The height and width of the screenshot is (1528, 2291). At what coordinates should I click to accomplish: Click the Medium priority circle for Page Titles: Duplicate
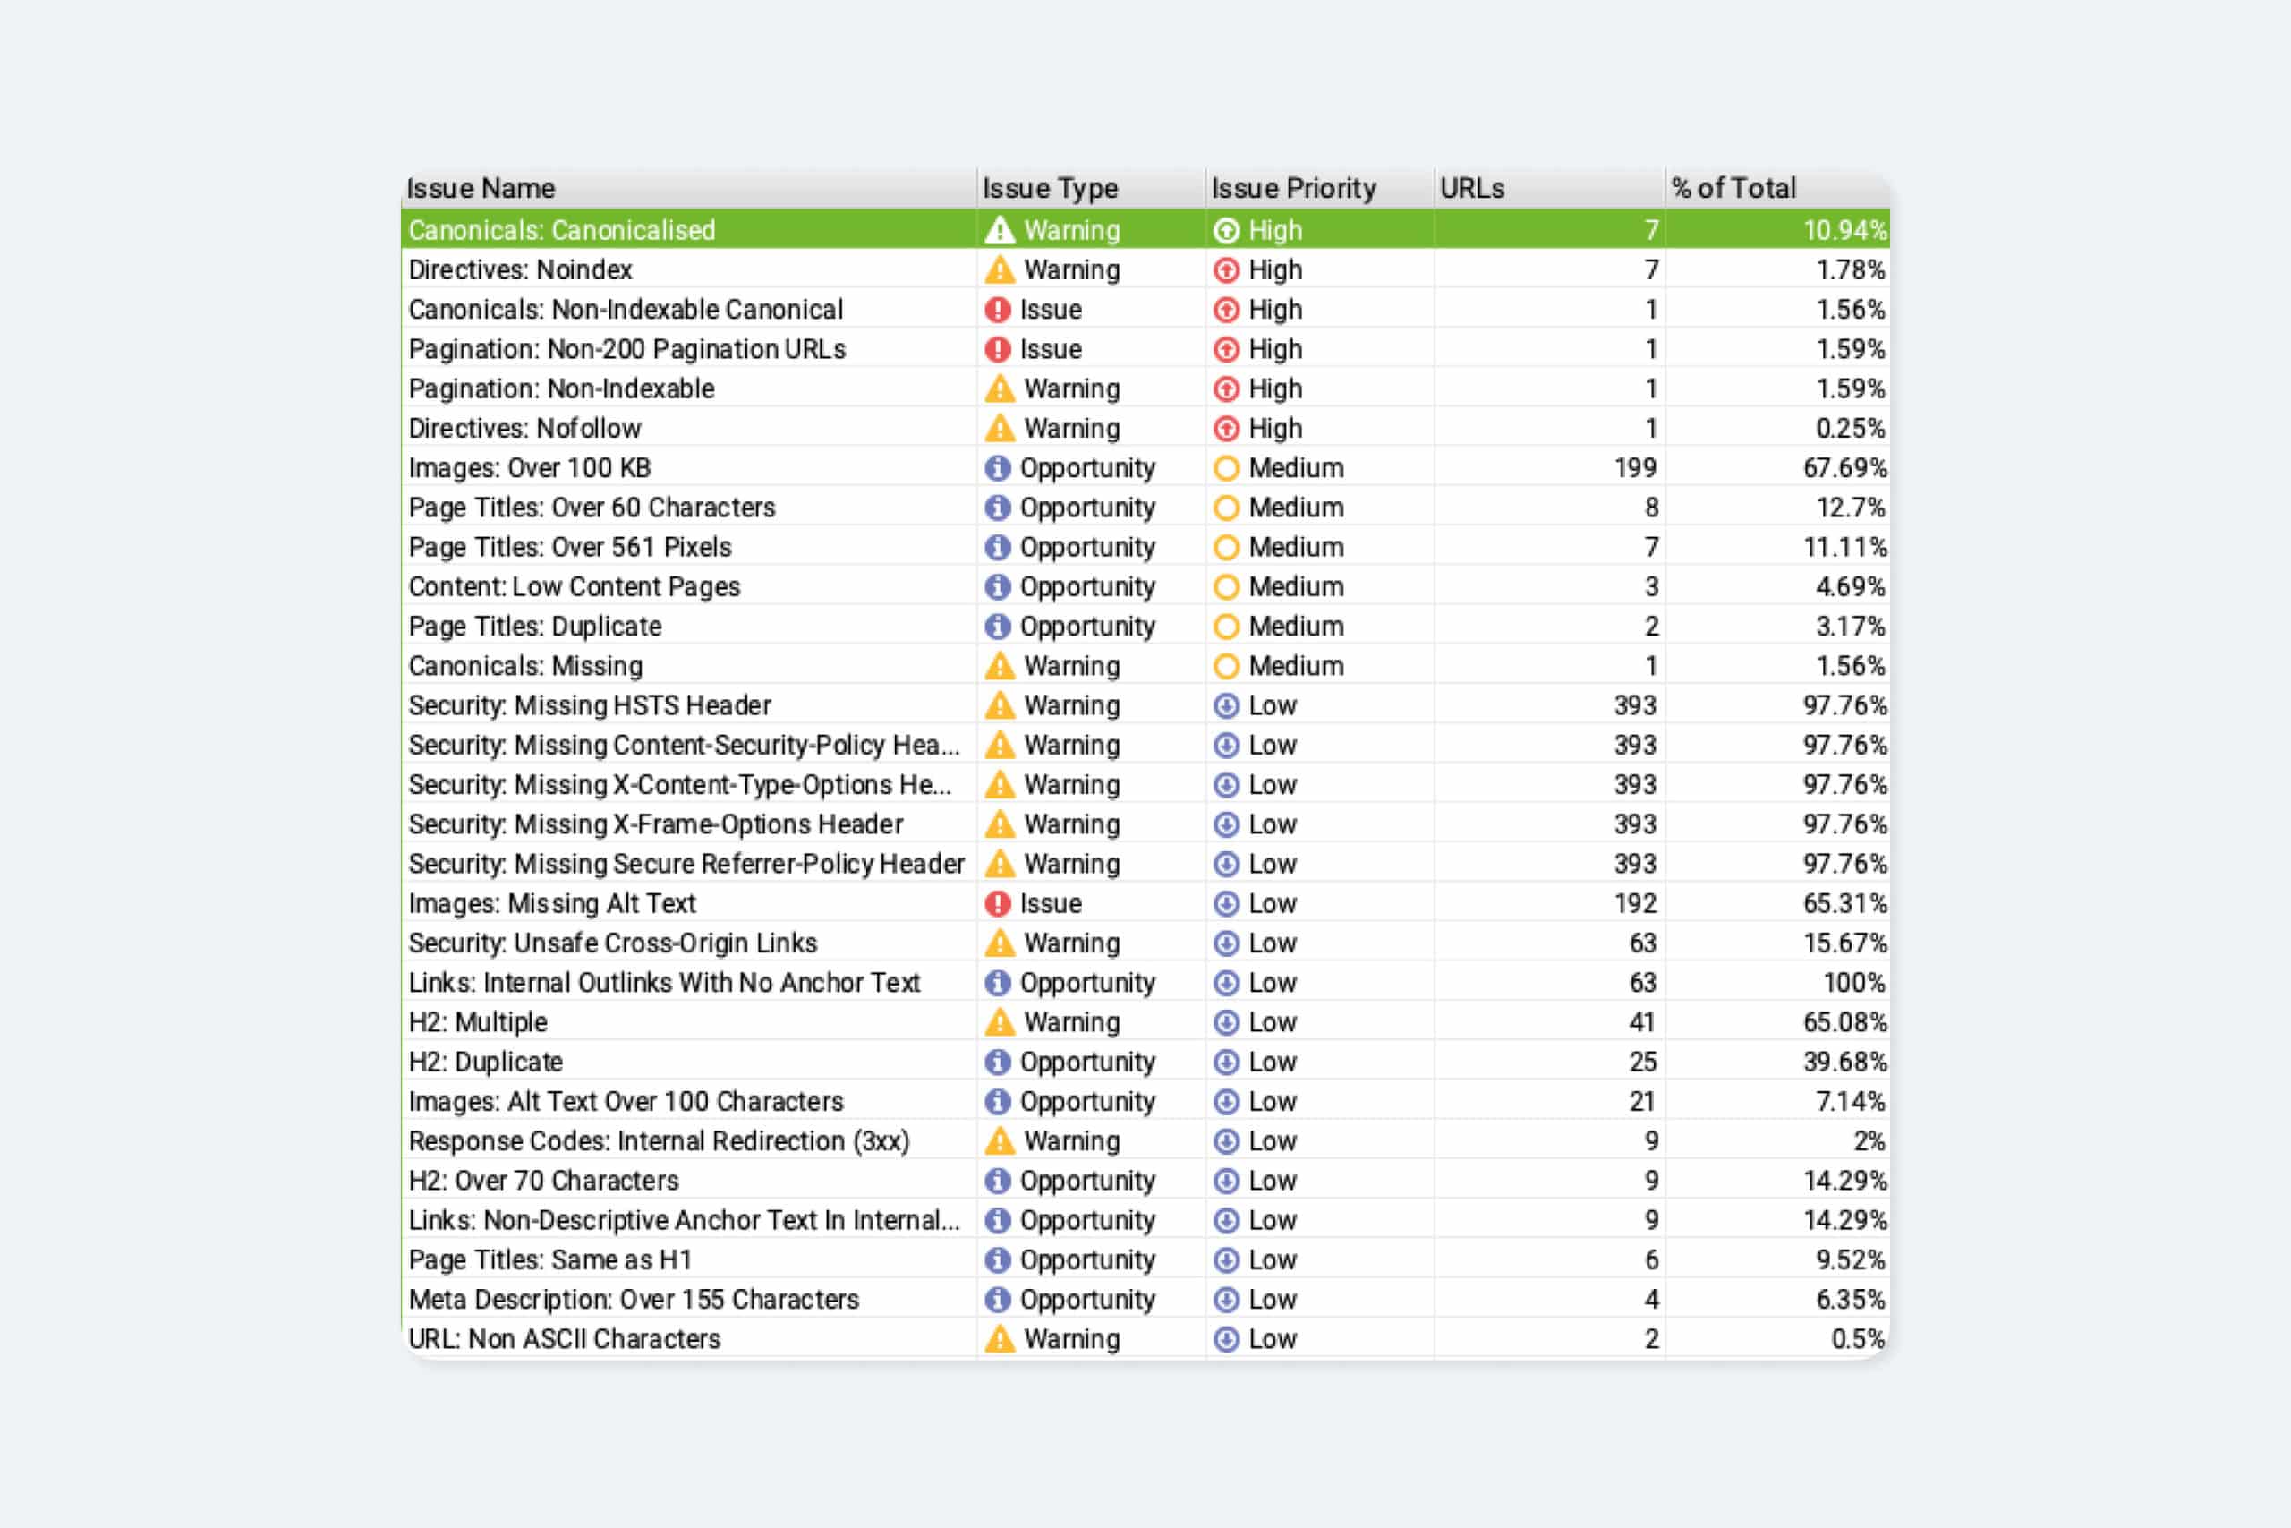pos(1226,626)
